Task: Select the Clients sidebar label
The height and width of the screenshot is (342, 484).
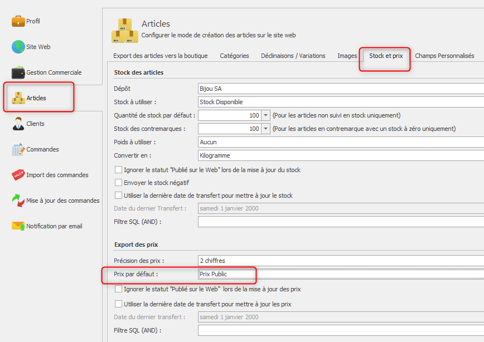Action: coord(36,124)
